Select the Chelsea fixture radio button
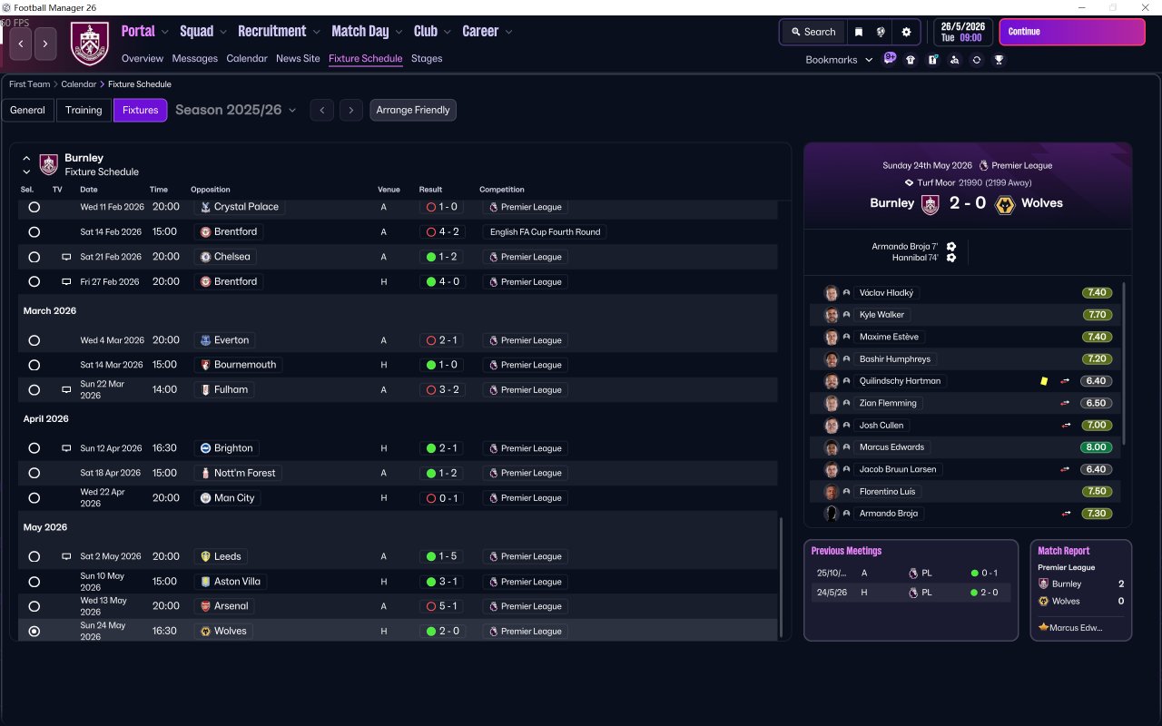 (34, 257)
